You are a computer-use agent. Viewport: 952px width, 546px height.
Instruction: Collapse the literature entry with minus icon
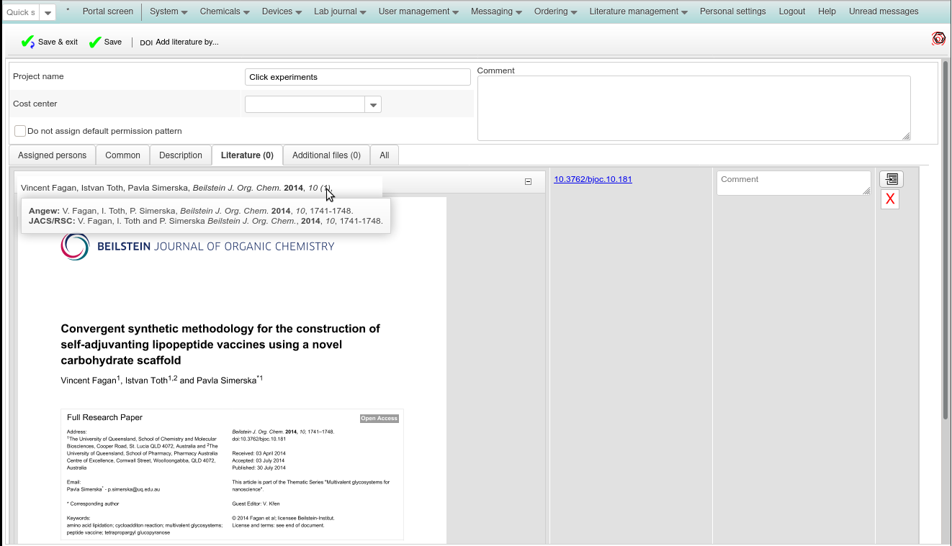tap(528, 182)
